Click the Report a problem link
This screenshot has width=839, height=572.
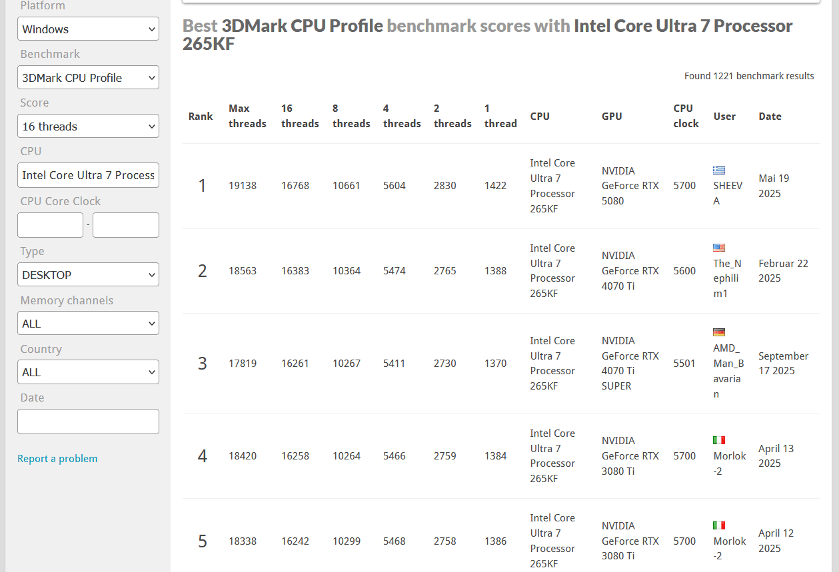57,459
